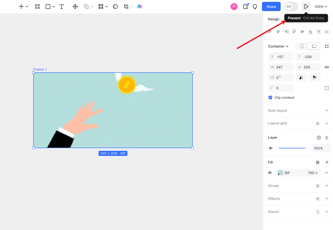Select the Text tool
Image resolution: width=333 pixels, height=230 pixels.
pyautogui.click(x=62, y=7)
